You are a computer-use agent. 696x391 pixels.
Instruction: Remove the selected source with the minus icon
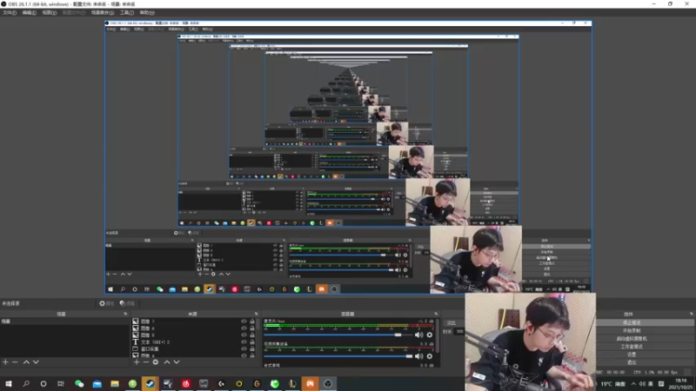click(145, 362)
